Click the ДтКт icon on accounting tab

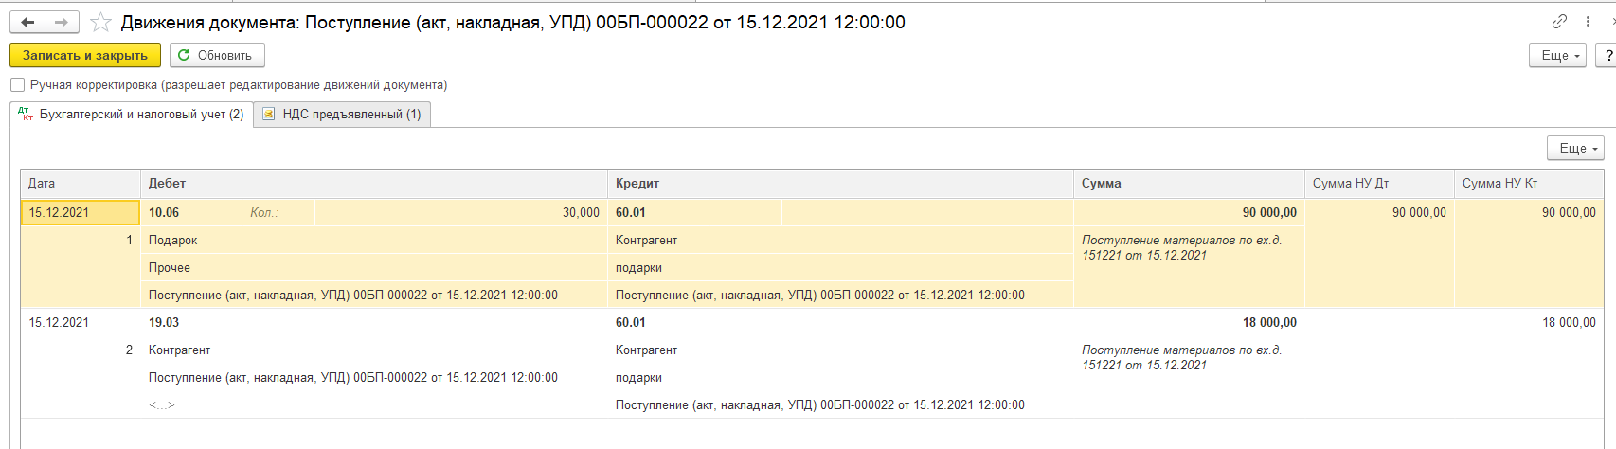(26, 114)
